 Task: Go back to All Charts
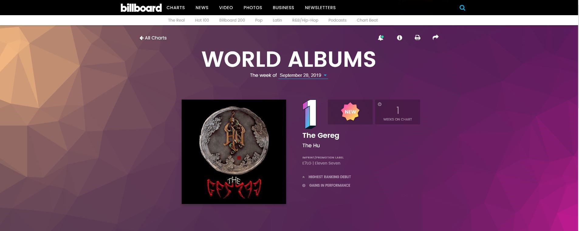click(x=153, y=38)
